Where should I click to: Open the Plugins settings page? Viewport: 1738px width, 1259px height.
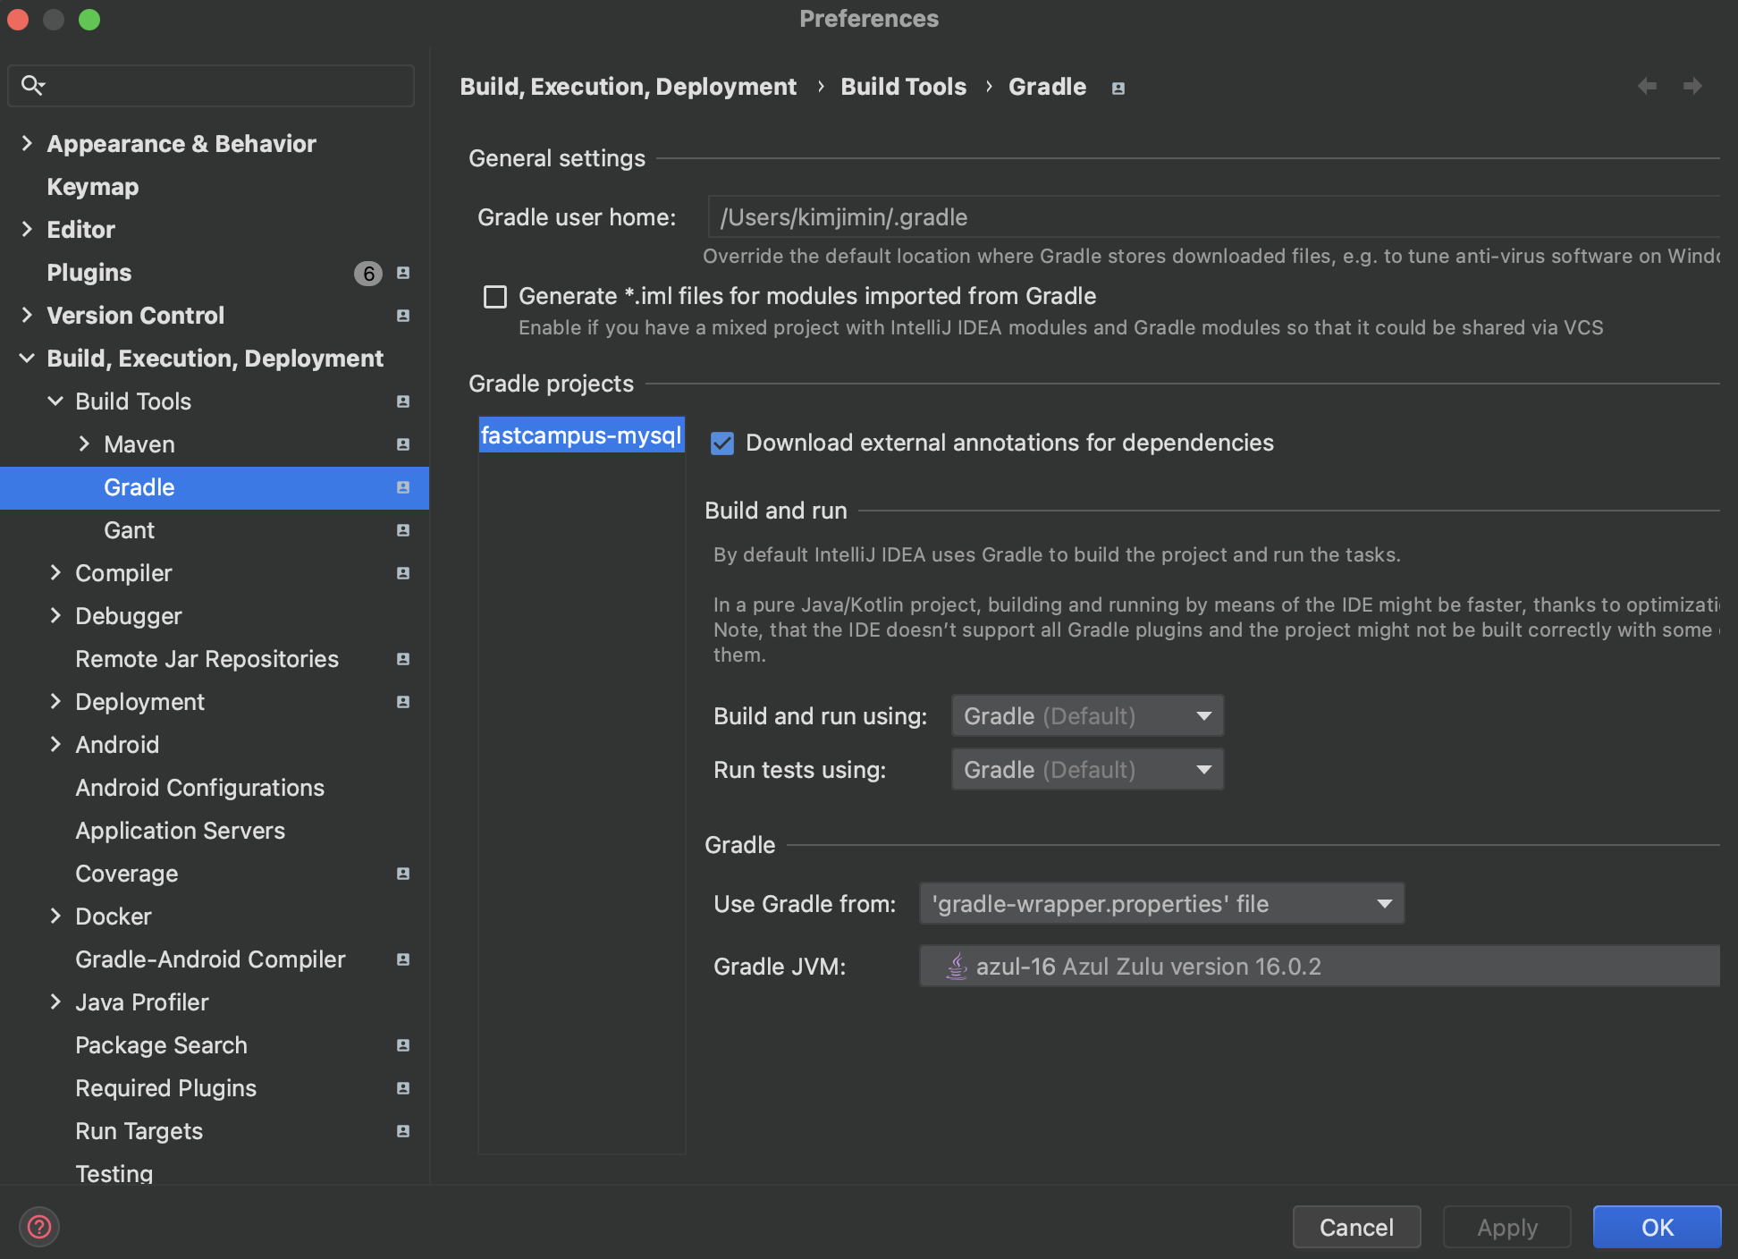click(x=215, y=273)
